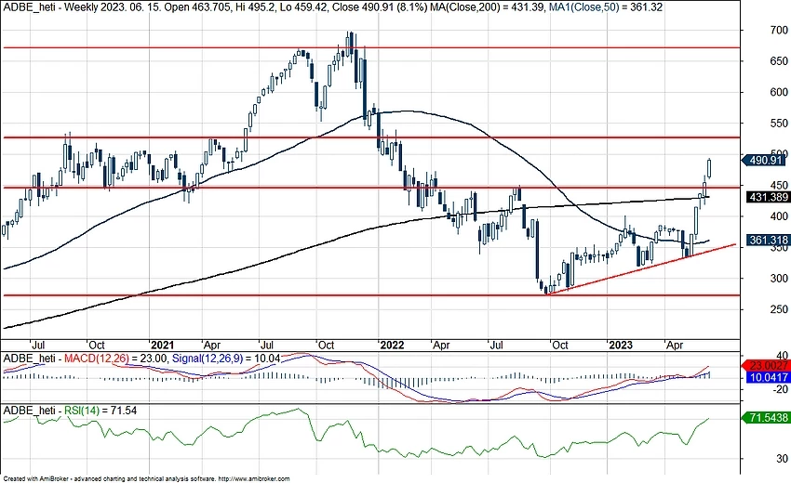Click the RSI(14) = 71.54 pane title
Screen dimensions: 791x483
101,411
